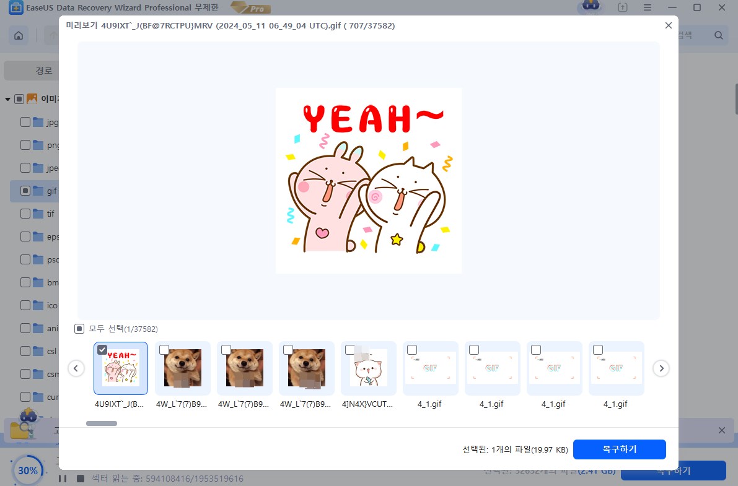Click the 4]N4X}VCUT... file name label
Viewport: 738px width, 486px height.
pyautogui.click(x=367, y=404)
